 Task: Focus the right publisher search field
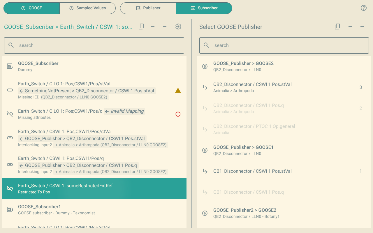point(284,45)
